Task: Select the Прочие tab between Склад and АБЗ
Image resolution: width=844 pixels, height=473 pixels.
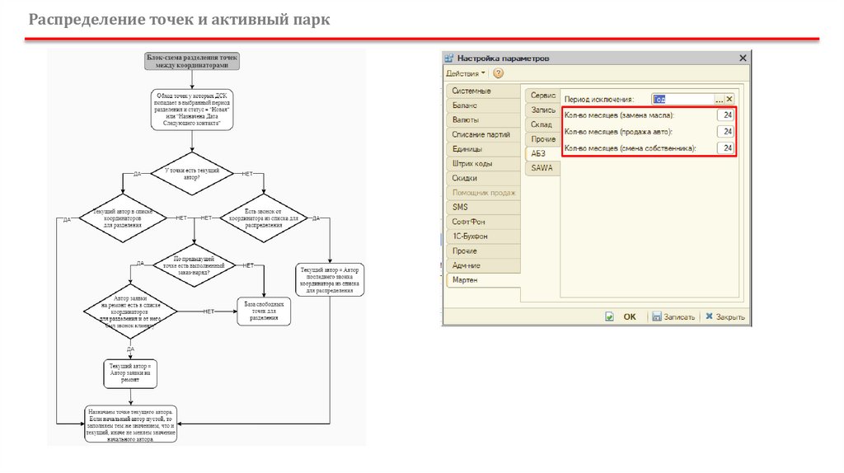Action: pyautogui.click(x=542, y=138)
